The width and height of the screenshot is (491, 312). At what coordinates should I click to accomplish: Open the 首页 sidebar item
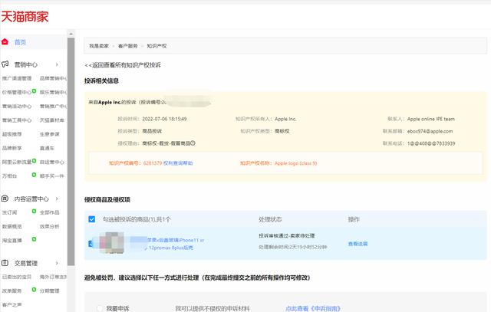20,42
